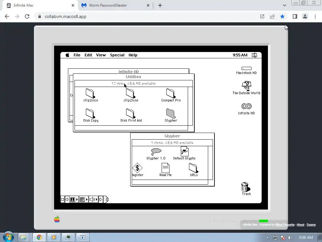Open the About link
Screen dimensions: 322x242
300,224
